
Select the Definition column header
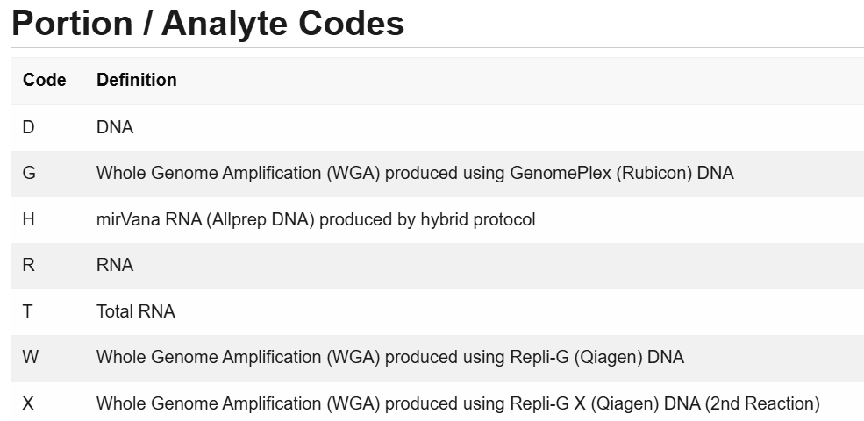[x=137, y=81]
